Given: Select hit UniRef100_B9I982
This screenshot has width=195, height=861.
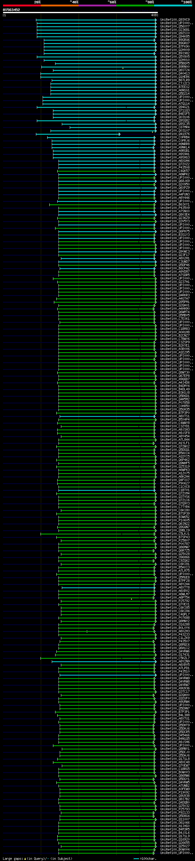Looking at the screenshot, I should tap(175, 53).
